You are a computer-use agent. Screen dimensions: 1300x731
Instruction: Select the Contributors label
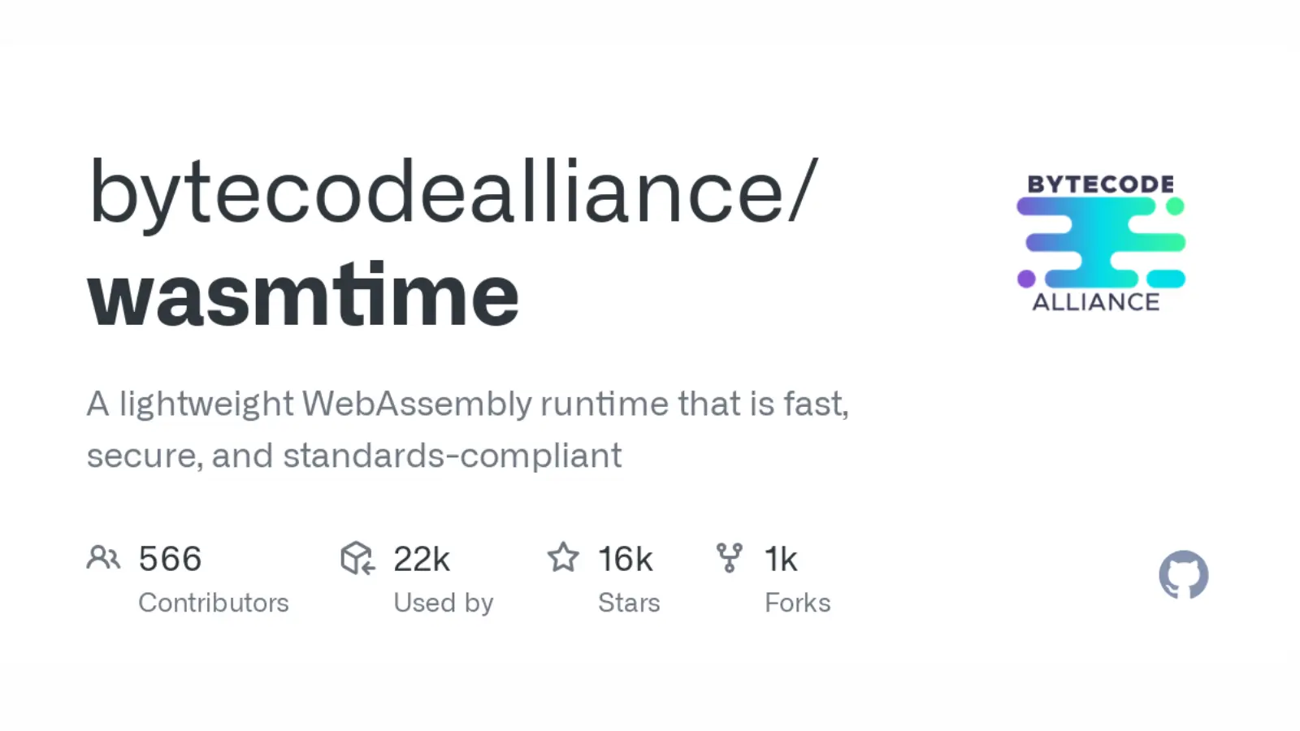coord(213,603)
